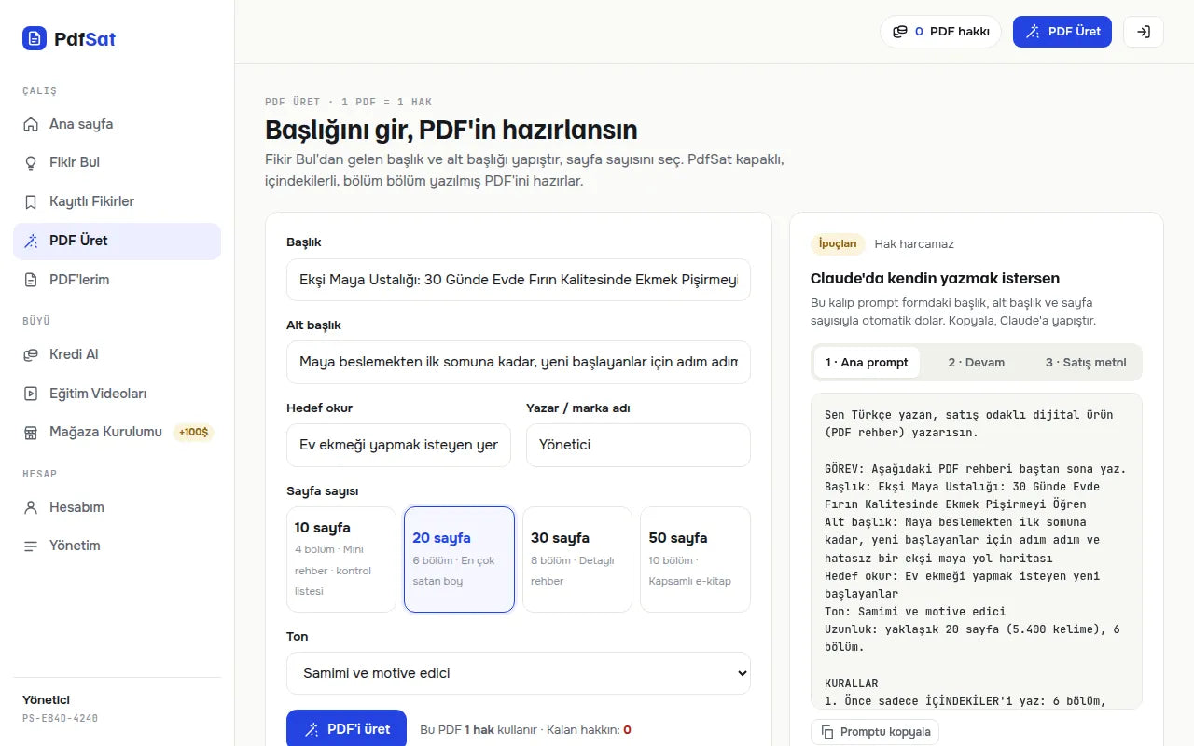The image size is (1194, 746).
Task: Click into the Alt başlık input field
Action: [519, 362]
